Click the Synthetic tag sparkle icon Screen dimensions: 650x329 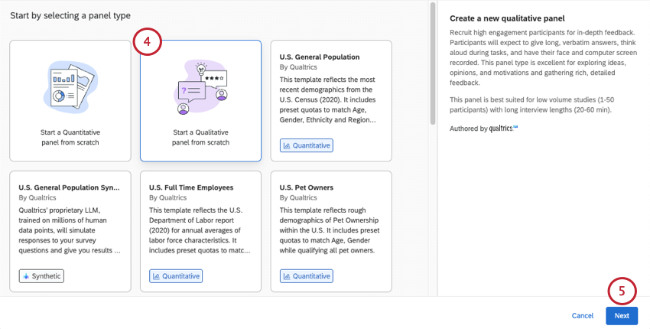[x=27, y=276]
